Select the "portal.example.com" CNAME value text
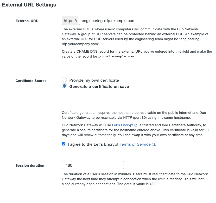216x203 pixels. tap(116, 56)
